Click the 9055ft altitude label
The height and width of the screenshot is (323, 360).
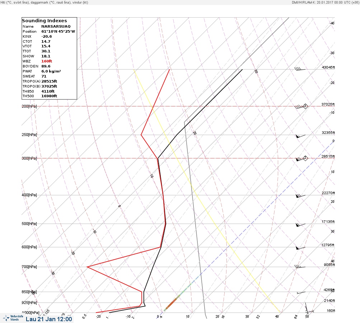click(x=329, y=265)
